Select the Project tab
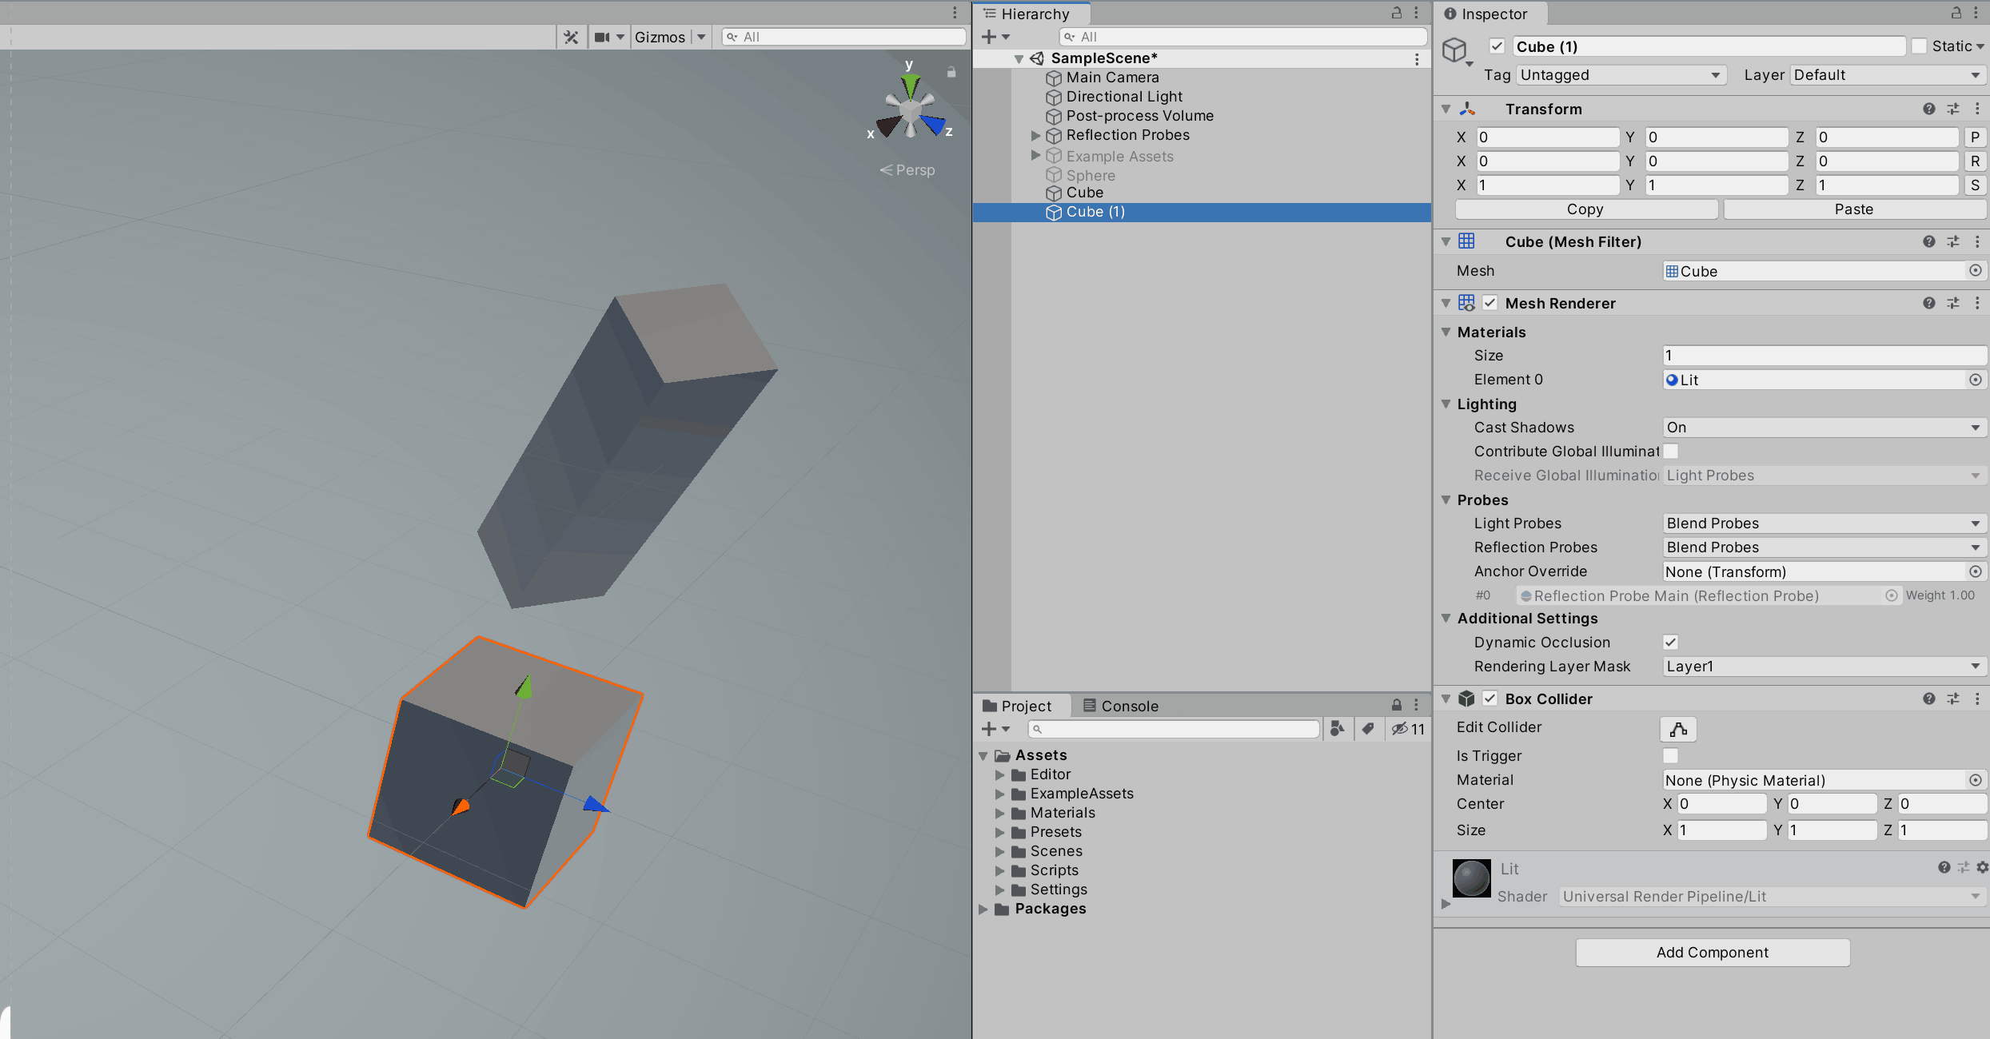The height and width of the screenshot is (1039, 1990). coord(1017,706)
